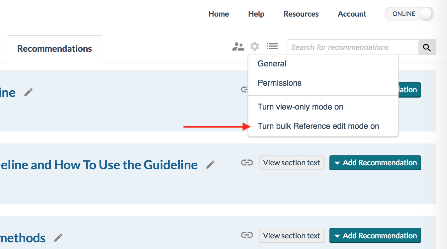
Task: Click the magnifier search button
Action: 427,47
